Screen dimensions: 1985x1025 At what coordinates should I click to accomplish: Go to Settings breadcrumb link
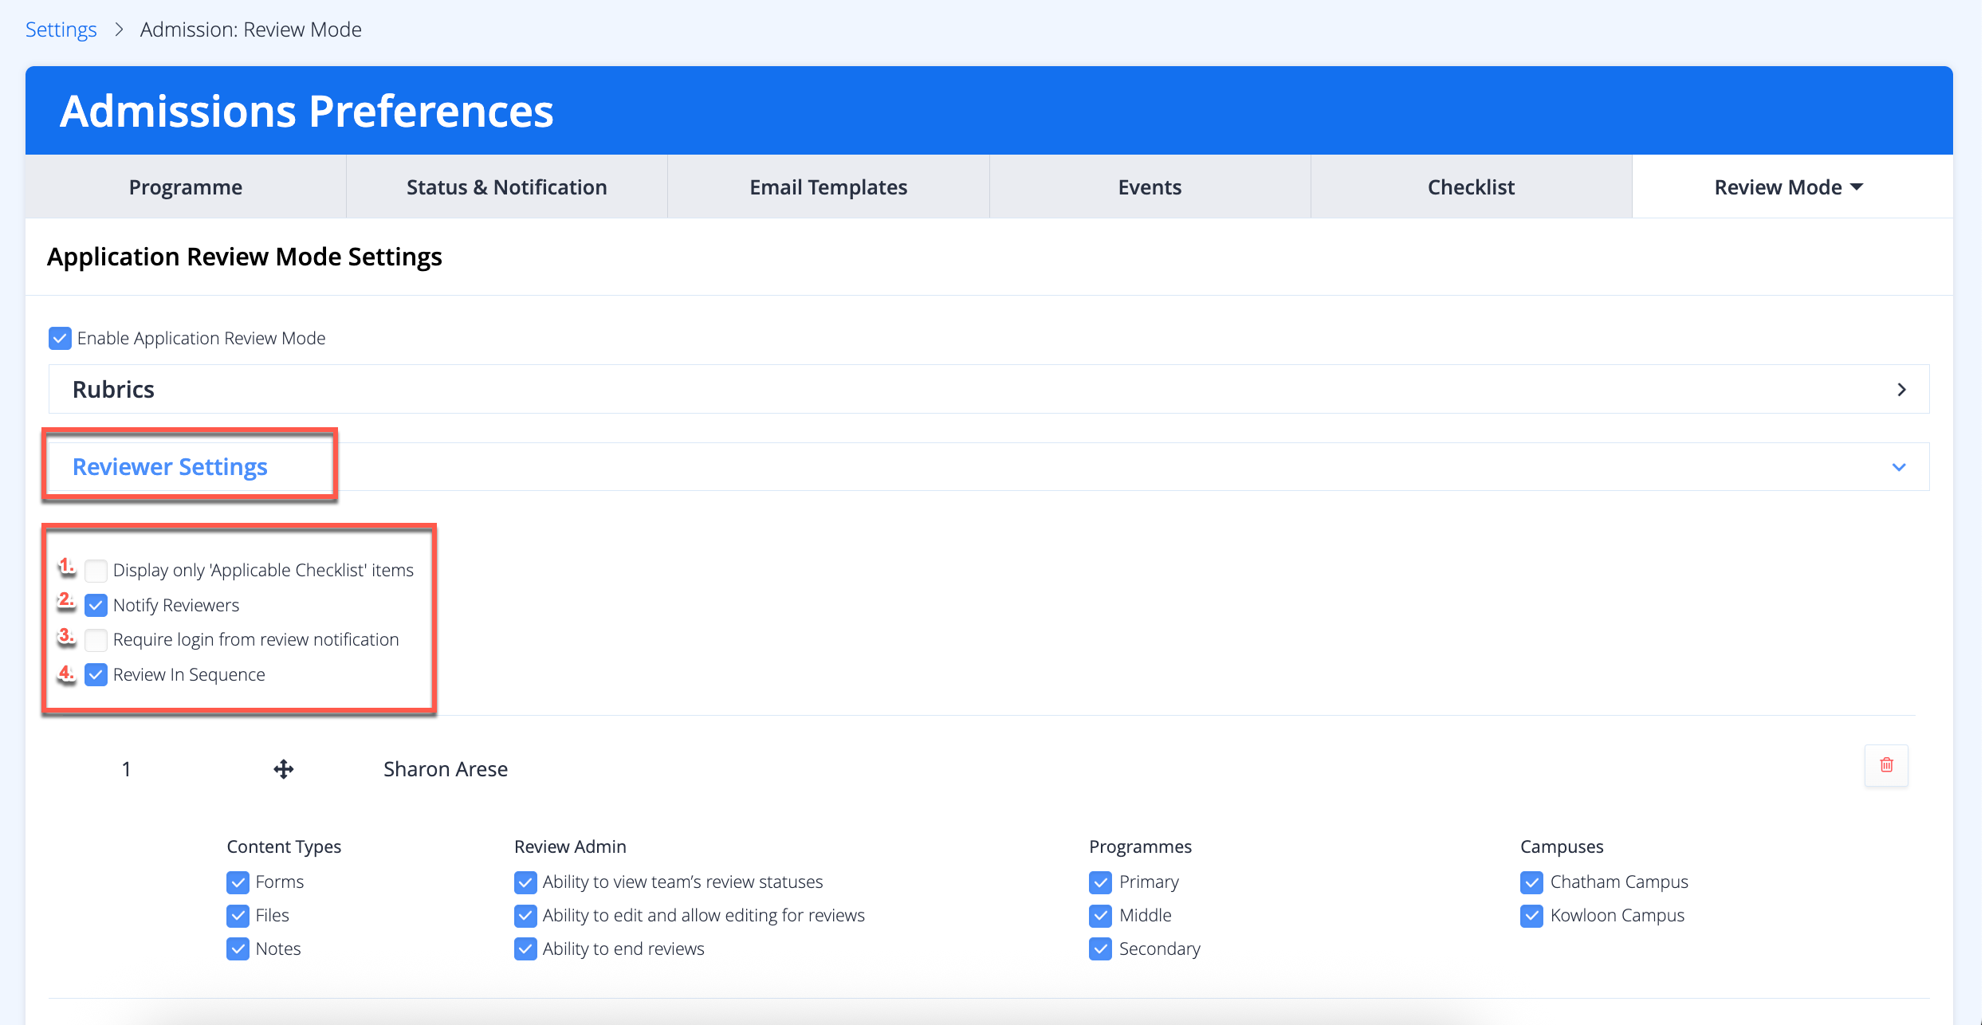(x=61, y=29)
